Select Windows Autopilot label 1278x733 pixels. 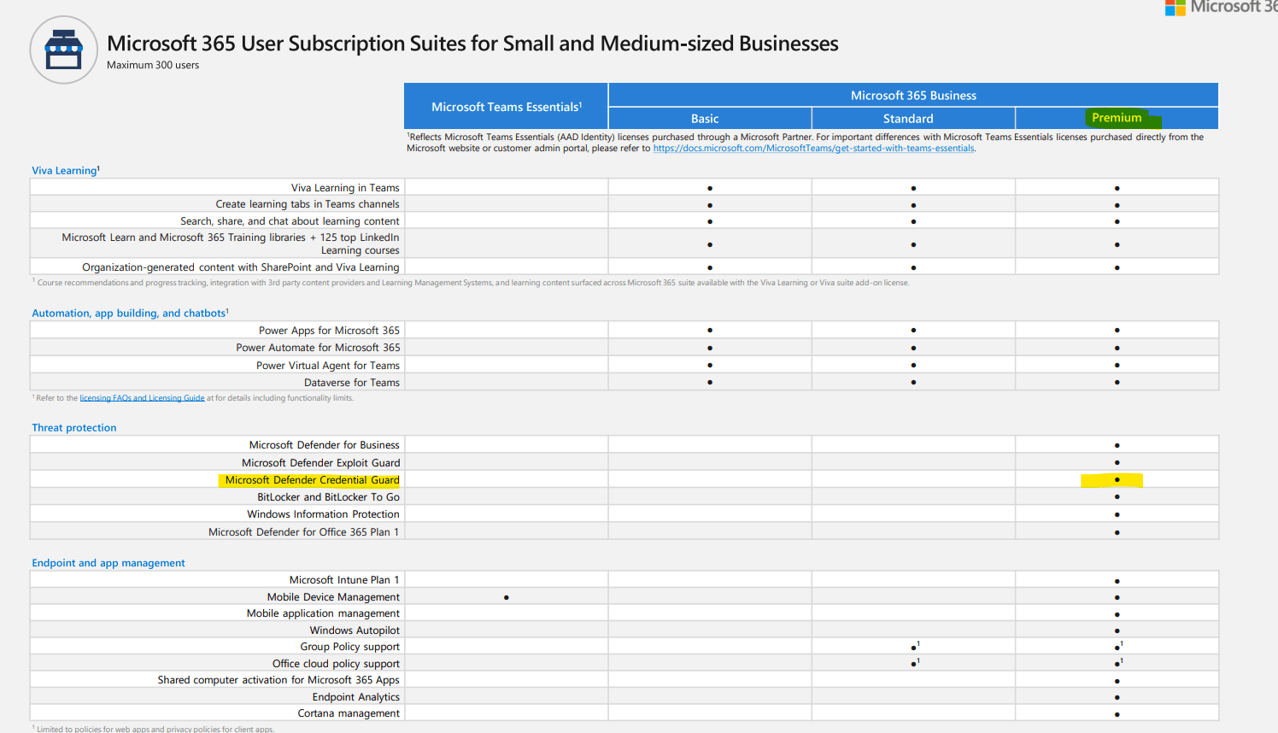(x=355, y=630)
